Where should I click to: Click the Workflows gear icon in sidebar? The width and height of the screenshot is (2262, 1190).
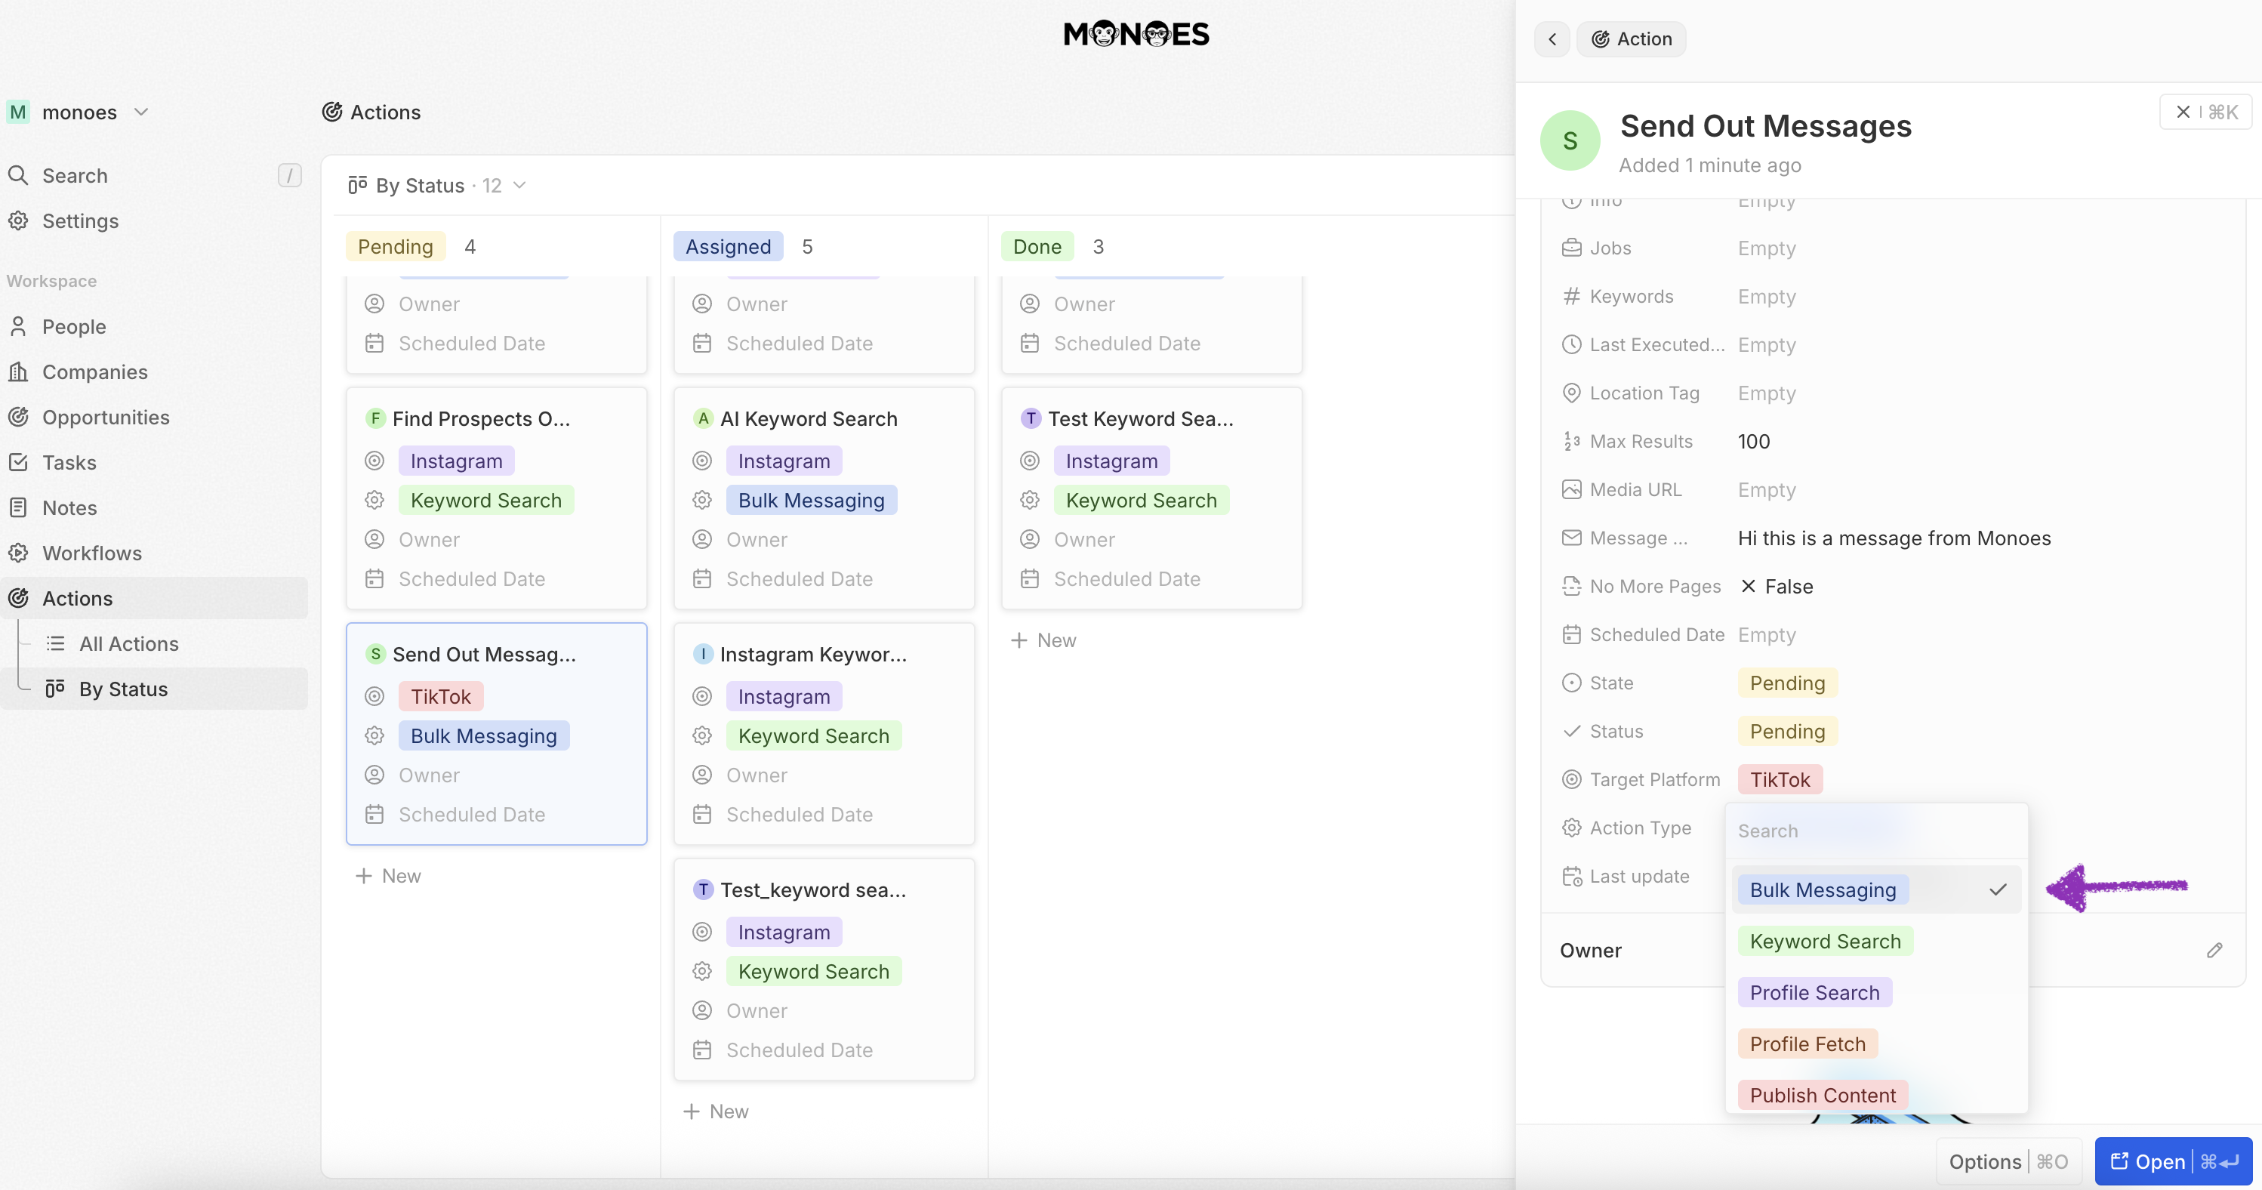pyautogui.click(x=18, y=553)
